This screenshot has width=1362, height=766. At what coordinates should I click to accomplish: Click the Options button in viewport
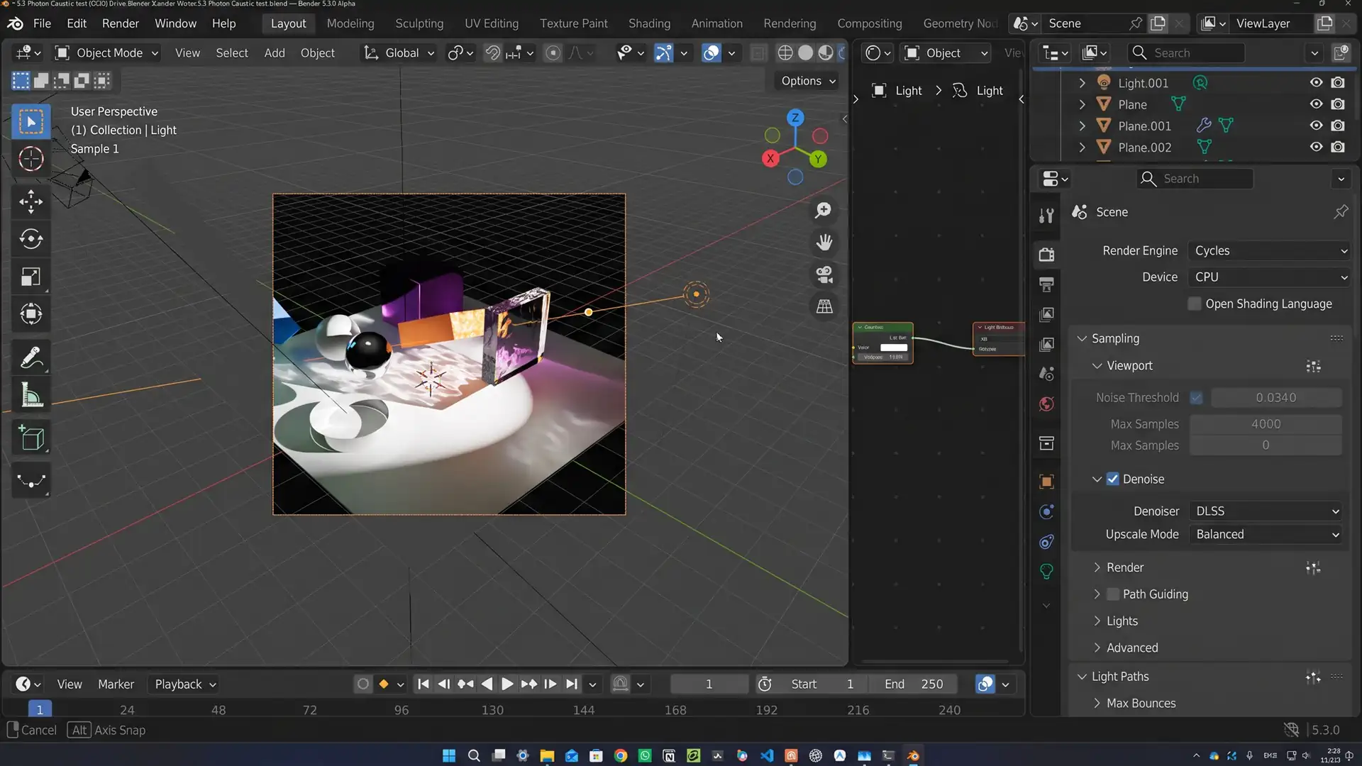pos(808,81)
